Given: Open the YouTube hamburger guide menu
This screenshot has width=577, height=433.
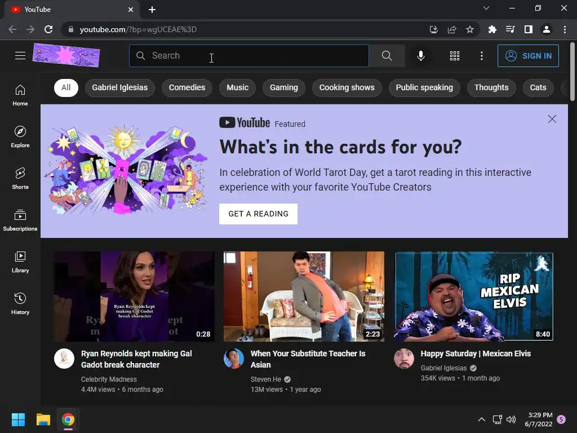Looking at the screenshot, I should 20,56.
